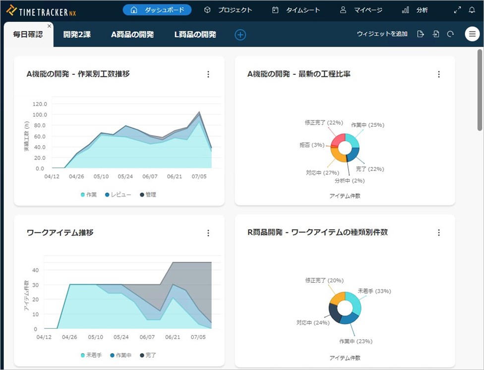Toggle the レビュー legend series
The height and width of the screenshot is (370, 484).
tap(118, 195)
